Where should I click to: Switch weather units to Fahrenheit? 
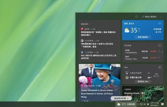coord(139,31)
